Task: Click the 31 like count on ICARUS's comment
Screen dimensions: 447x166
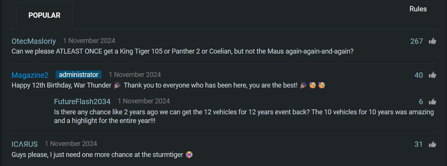Action: click(419, 144)
